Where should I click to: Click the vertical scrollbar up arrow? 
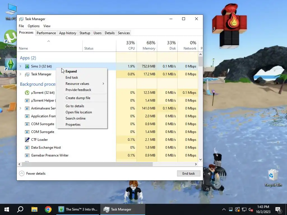(x=201, y=54)
